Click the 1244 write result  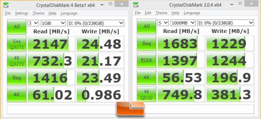[x=230, y=60]
